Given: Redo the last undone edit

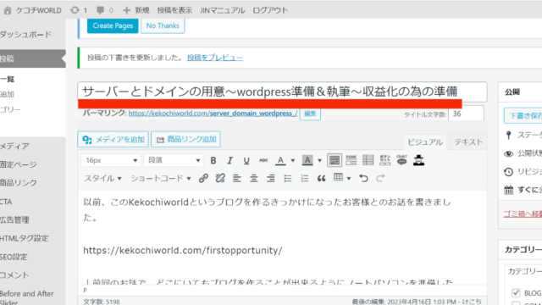Looking at the screenshot, I should coord(380,179).
